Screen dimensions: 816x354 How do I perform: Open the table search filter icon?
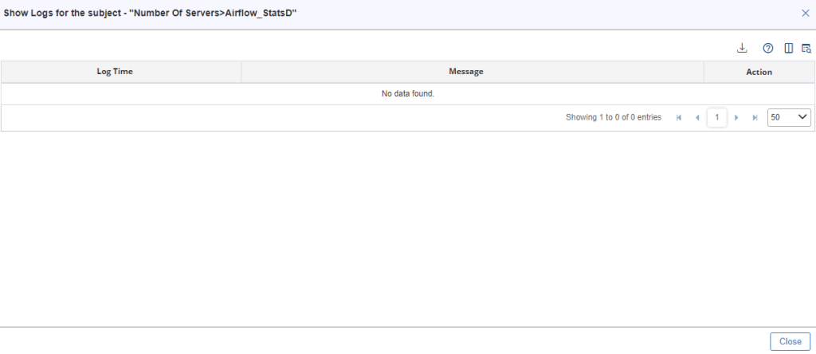[x=806, y=49]
